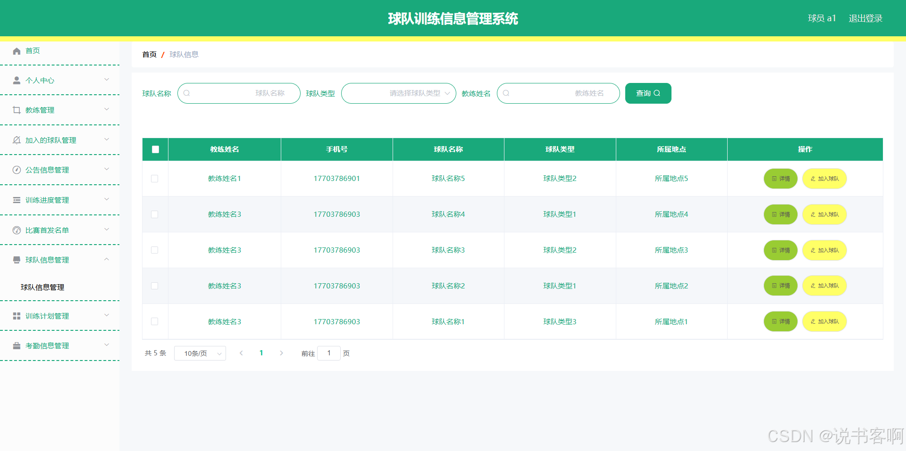The image size is (906, 451).
Task: Expand the 公告信息管理 chevron
Action: click(x=107, y=169)
